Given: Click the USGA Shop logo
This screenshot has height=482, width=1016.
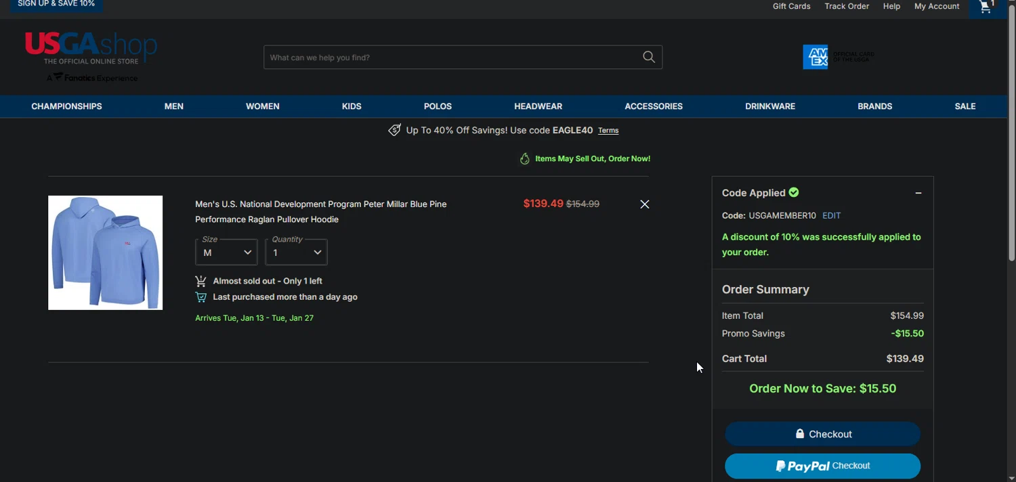Looking at the screenshot, I should (91, 47).
